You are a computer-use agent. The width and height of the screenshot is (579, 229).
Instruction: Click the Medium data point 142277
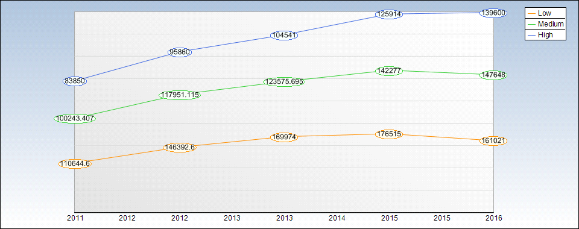point(389,71)
